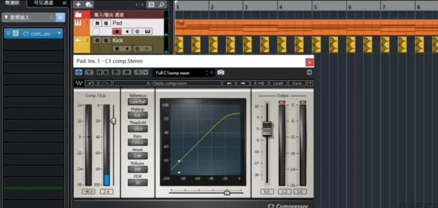Solo the Kick track
This screenshot has width=438, height=208.
[x=106, y=40]
